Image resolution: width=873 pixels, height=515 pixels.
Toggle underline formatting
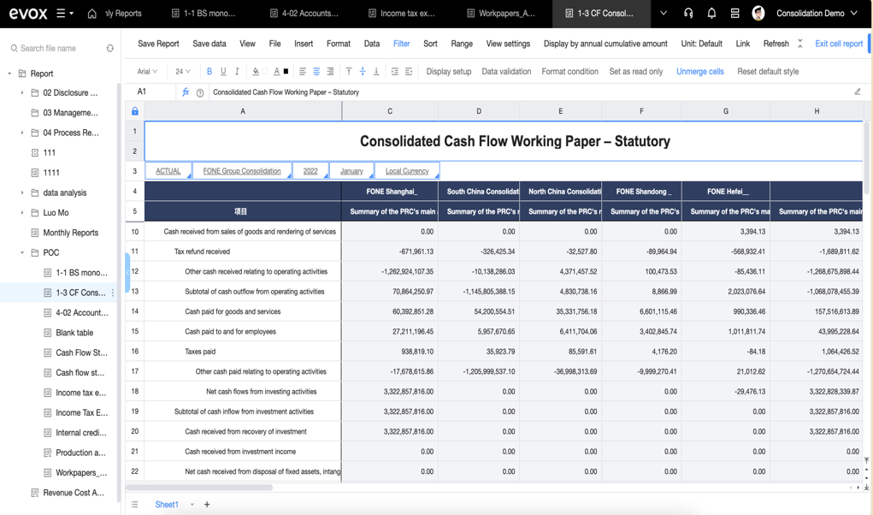(x=223, y=71)
